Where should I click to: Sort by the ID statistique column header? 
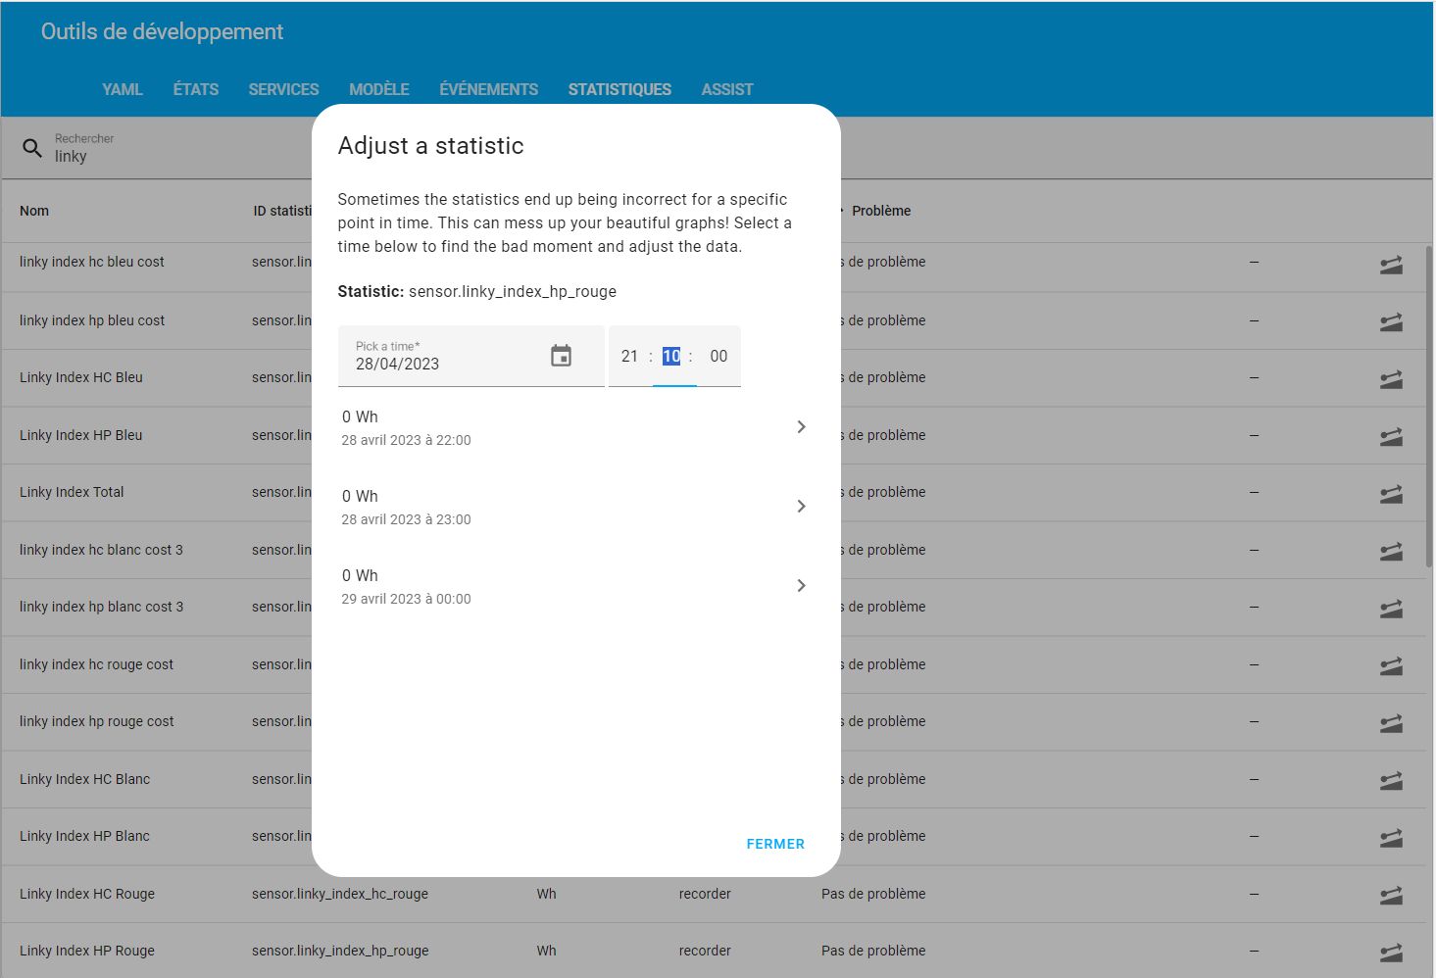[x=282, y=211]
